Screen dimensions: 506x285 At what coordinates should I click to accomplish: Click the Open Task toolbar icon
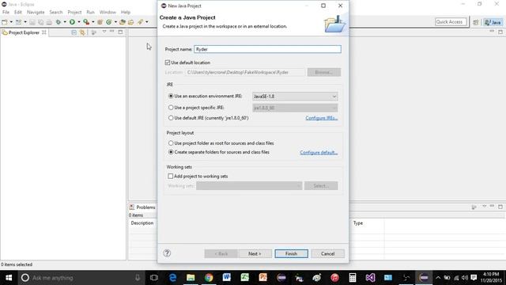[x=131, y=22]
